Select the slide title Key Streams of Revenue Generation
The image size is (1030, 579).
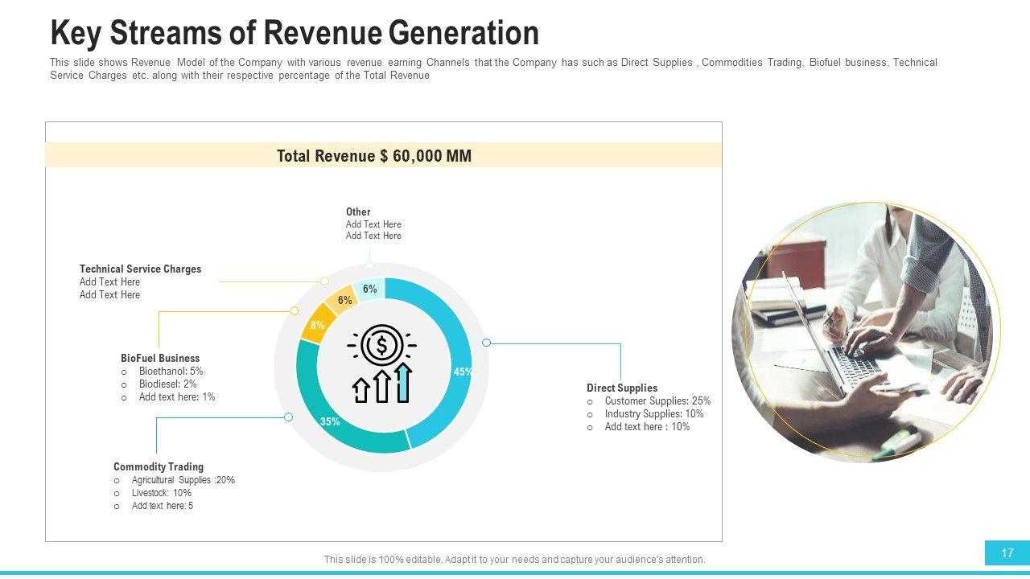295,33
